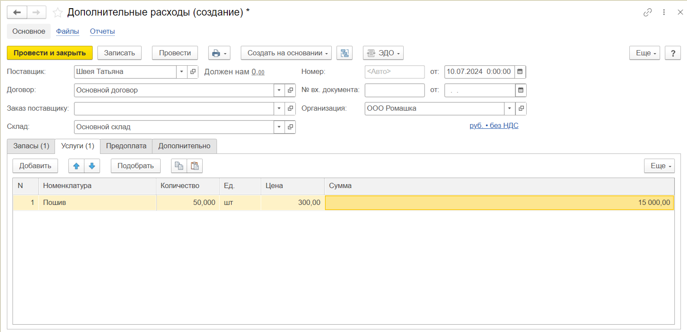The image size is (687, 332).
Task: Open the table Еще menu
Action: point(659,166)
